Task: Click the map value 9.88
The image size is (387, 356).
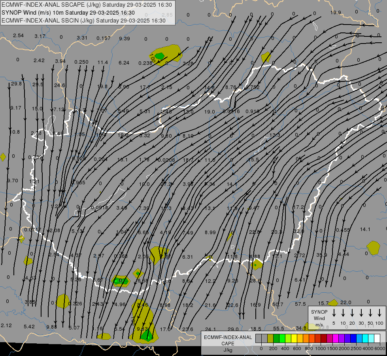Action: click(51, 327)
